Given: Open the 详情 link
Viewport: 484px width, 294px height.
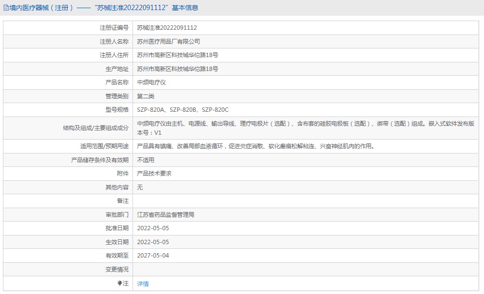Looking at the screenshot, I should click(x=143, y=284).
